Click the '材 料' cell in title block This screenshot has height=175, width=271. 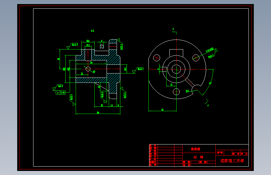198,157
